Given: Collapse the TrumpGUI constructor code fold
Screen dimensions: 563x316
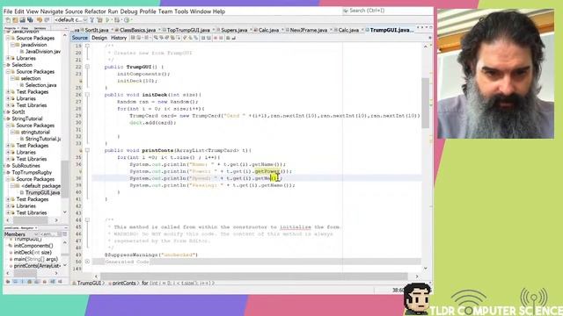Looking at the screenshot, I should (x=87, y=67).
